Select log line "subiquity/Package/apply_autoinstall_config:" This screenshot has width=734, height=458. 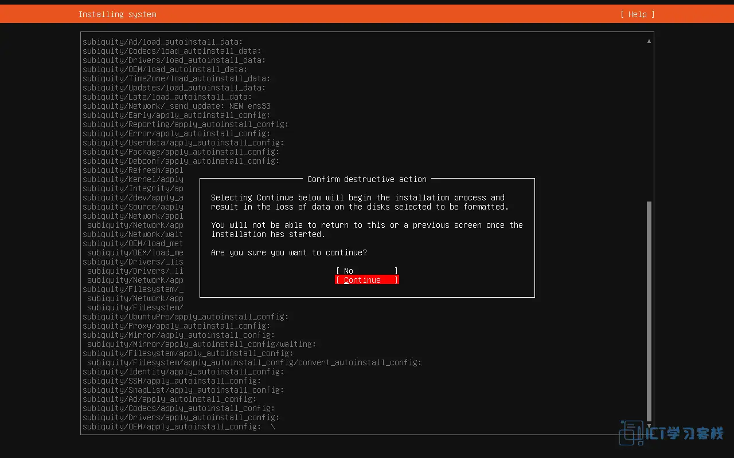point(181,152)
